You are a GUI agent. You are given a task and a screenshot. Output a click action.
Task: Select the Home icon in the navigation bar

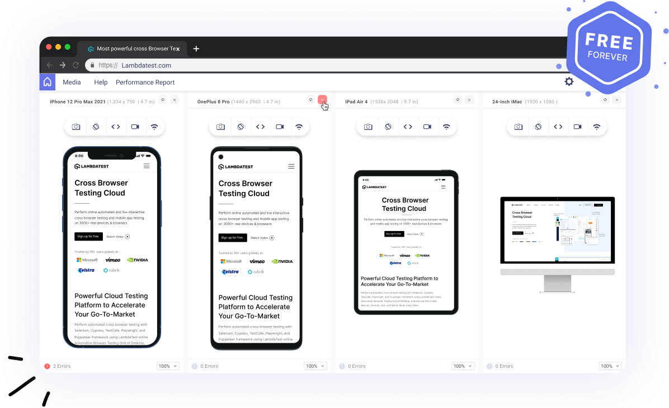click(47, 81)
